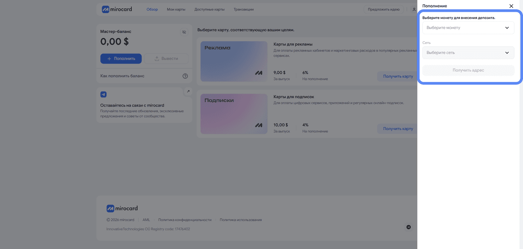Viewport: 523px width, 249px height.
Task: Open the Транзакции tab
Action: pyautogui.click(x=244, y=9)
